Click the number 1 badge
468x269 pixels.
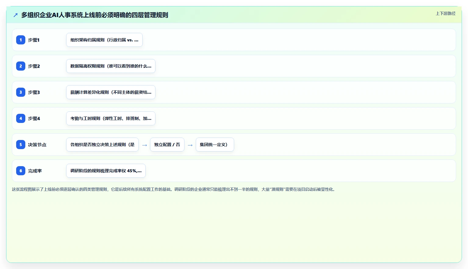[x=21, y=40]
